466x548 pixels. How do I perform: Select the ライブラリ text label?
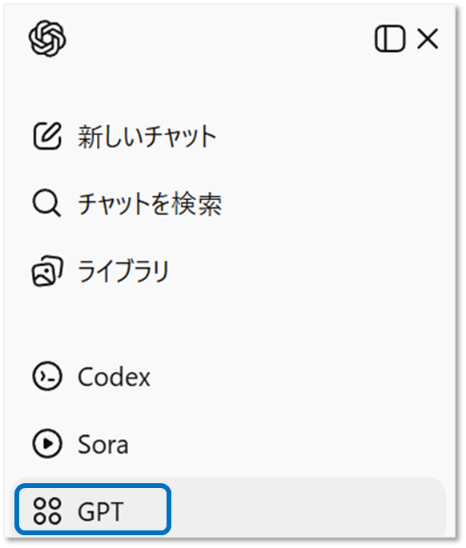pos(123,270)
